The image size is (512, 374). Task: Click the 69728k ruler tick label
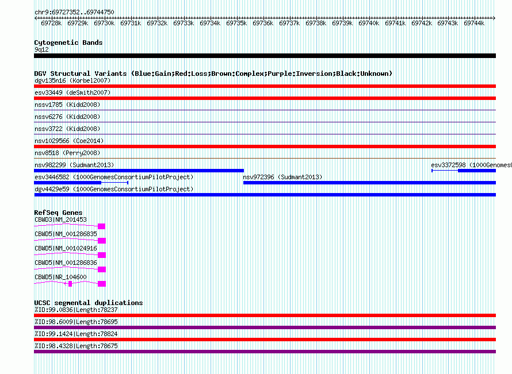point(51,23)
